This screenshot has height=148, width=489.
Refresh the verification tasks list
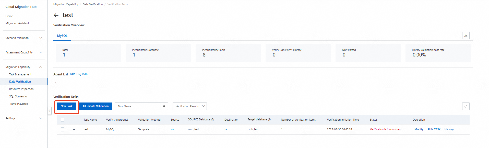[466, 106]
